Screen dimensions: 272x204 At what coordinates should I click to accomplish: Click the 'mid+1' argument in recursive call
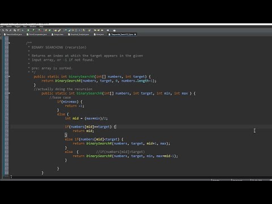(x=152, y=143)
